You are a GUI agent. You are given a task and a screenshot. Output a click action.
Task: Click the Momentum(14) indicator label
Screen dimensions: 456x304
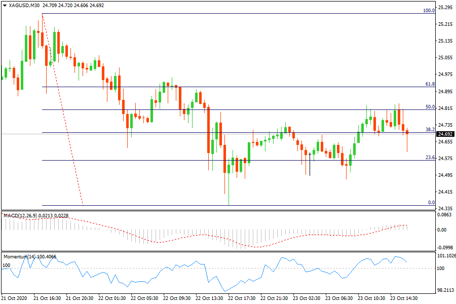pyautogui.click(x=19, y=257)
